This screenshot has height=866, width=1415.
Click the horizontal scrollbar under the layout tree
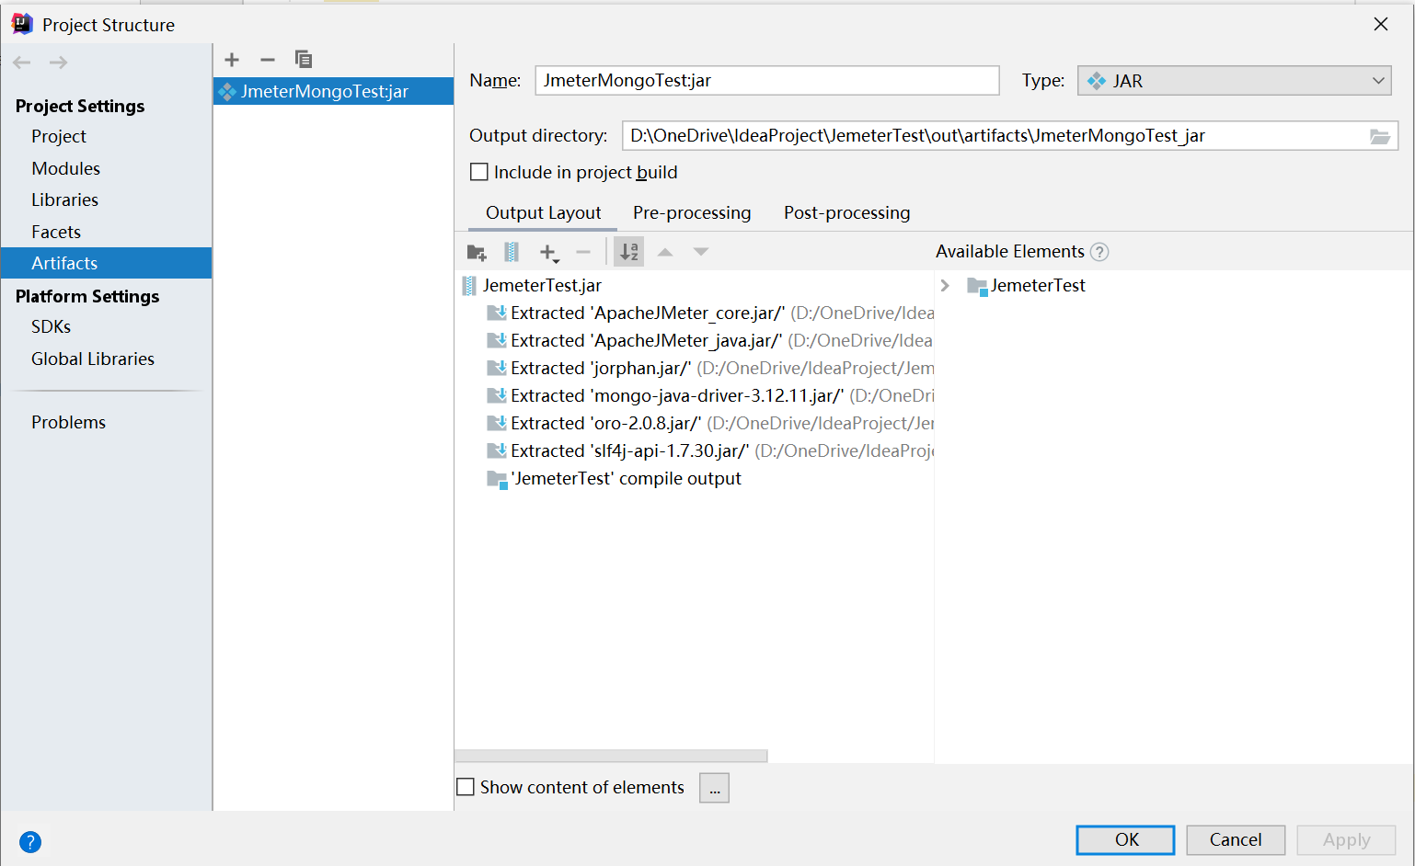[x=611, y=756]
